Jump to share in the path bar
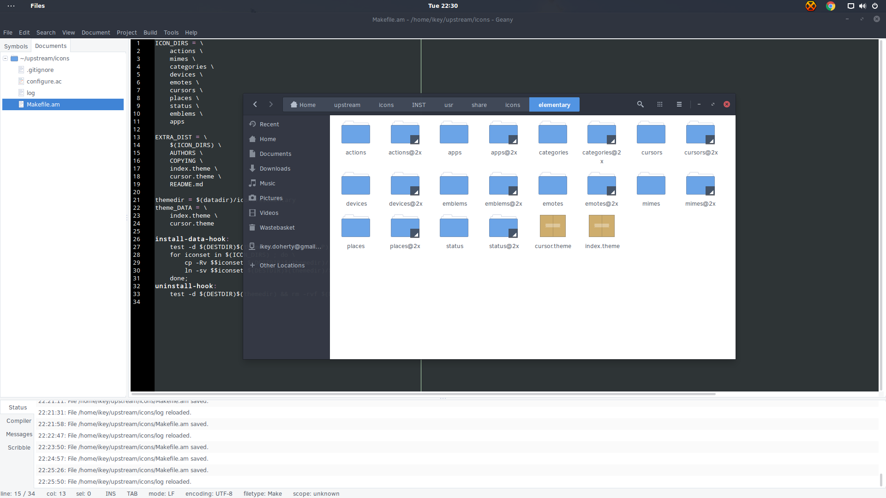 (479, 105)
